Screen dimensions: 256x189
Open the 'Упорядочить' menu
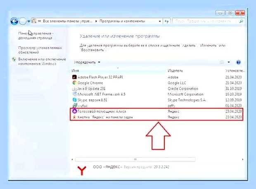87,62
